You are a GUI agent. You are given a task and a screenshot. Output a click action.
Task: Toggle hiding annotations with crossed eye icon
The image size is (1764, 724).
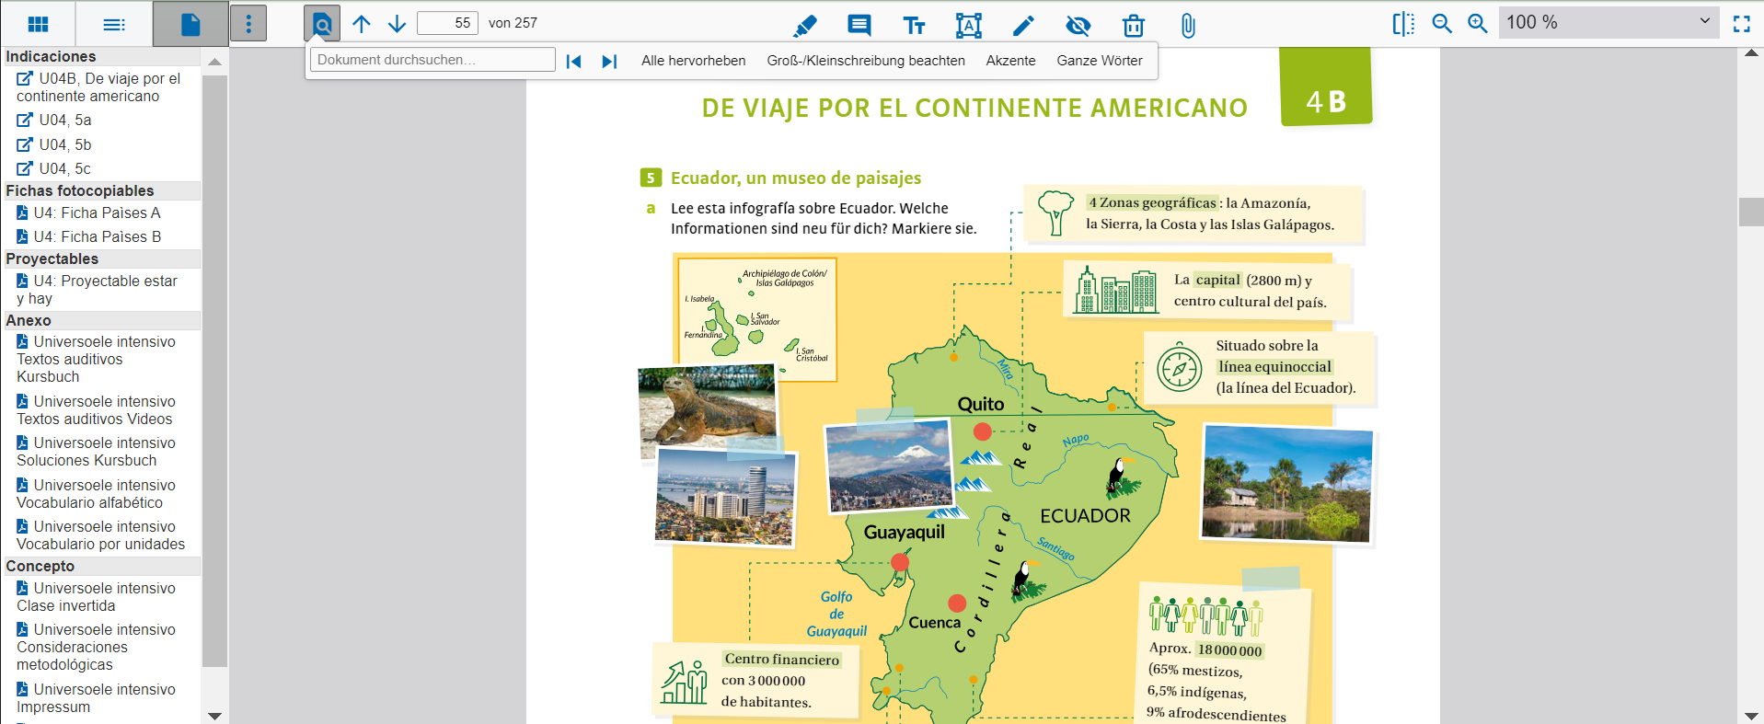click(1078, 25)
